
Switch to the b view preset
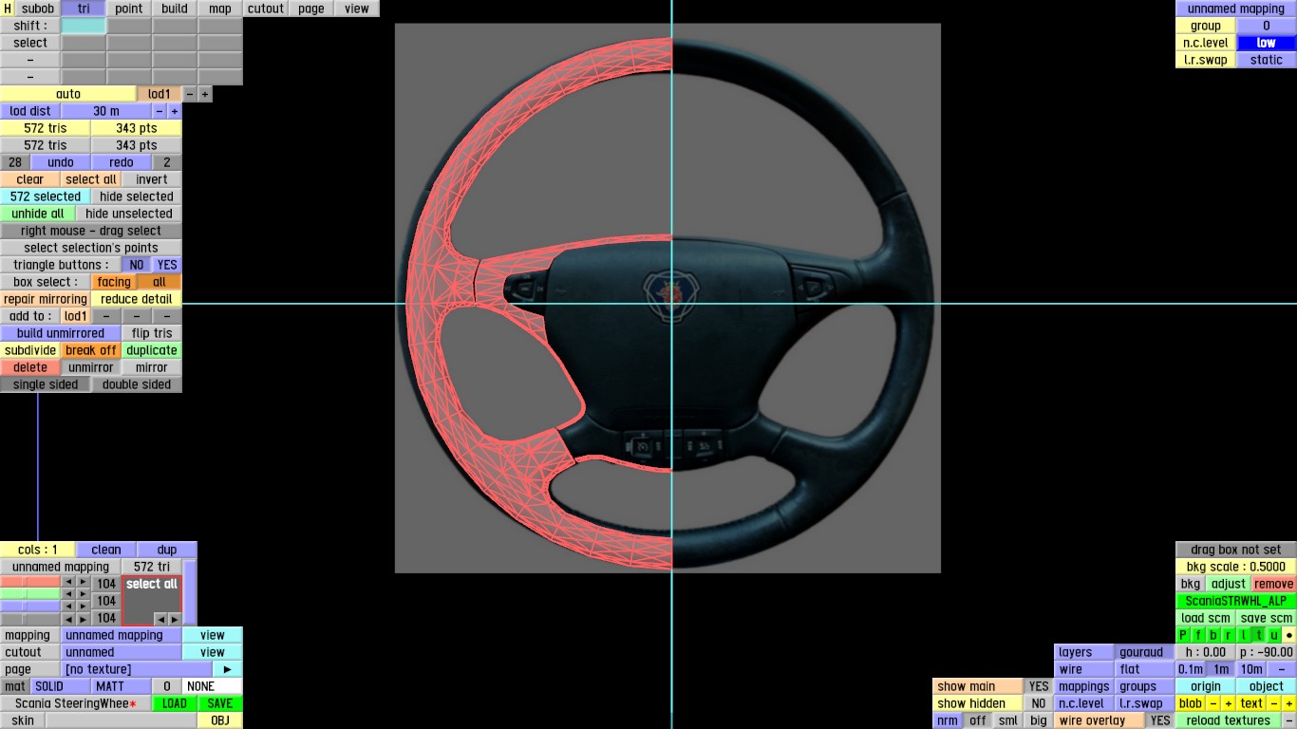[1213, 635]
